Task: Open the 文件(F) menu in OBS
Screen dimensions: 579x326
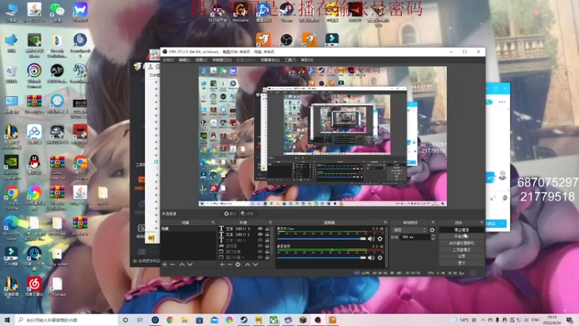Action: click(x=169, y=60)
